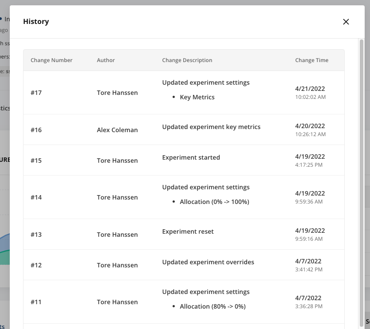The image size is (370, 329).
Task: Click 'Updated experiment settings' in row #11
Action: tap(206, 292)
